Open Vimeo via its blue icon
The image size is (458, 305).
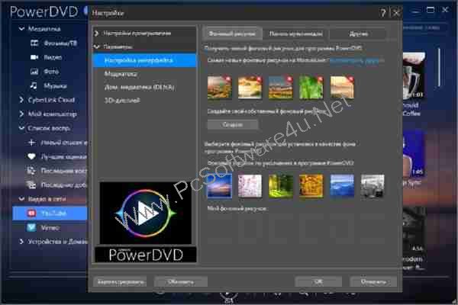31,227
